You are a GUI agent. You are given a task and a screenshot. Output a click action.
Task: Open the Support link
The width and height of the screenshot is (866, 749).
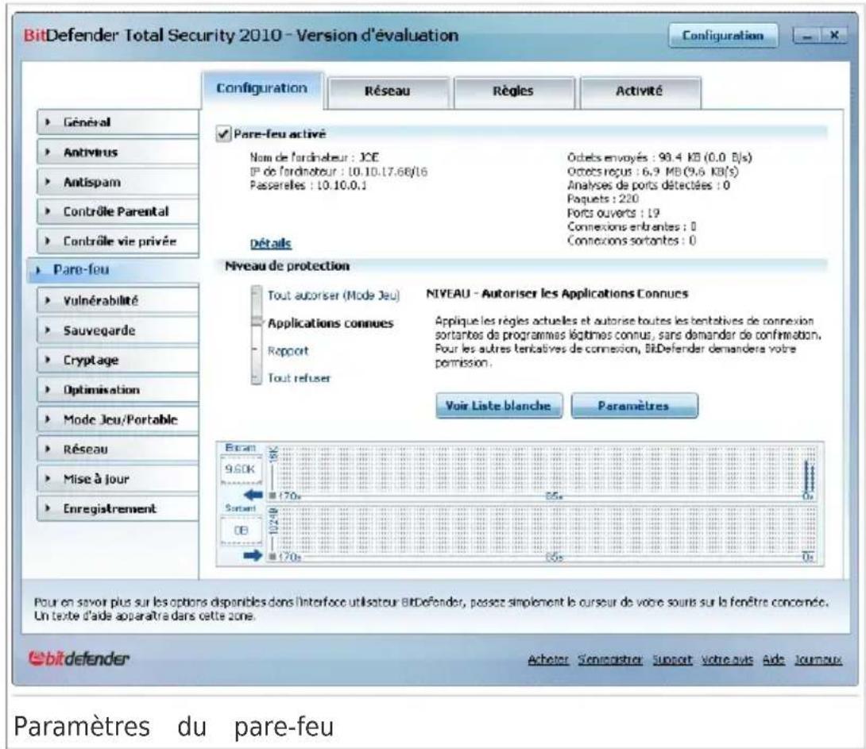[x=672, y=659]
